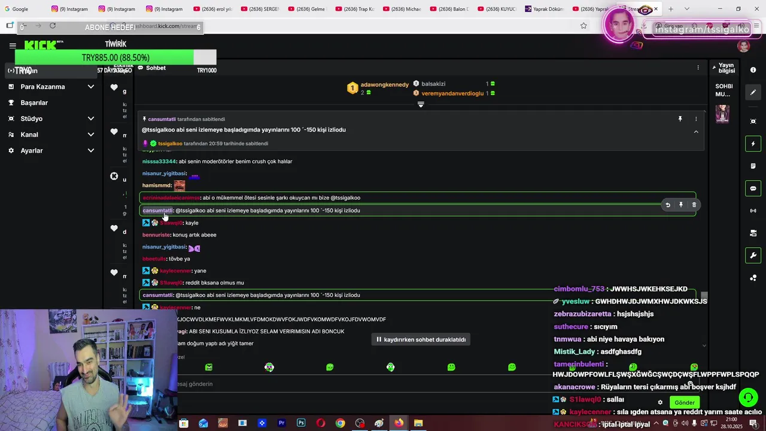Open the Kick hamburger menu

[x=13, y=45]
